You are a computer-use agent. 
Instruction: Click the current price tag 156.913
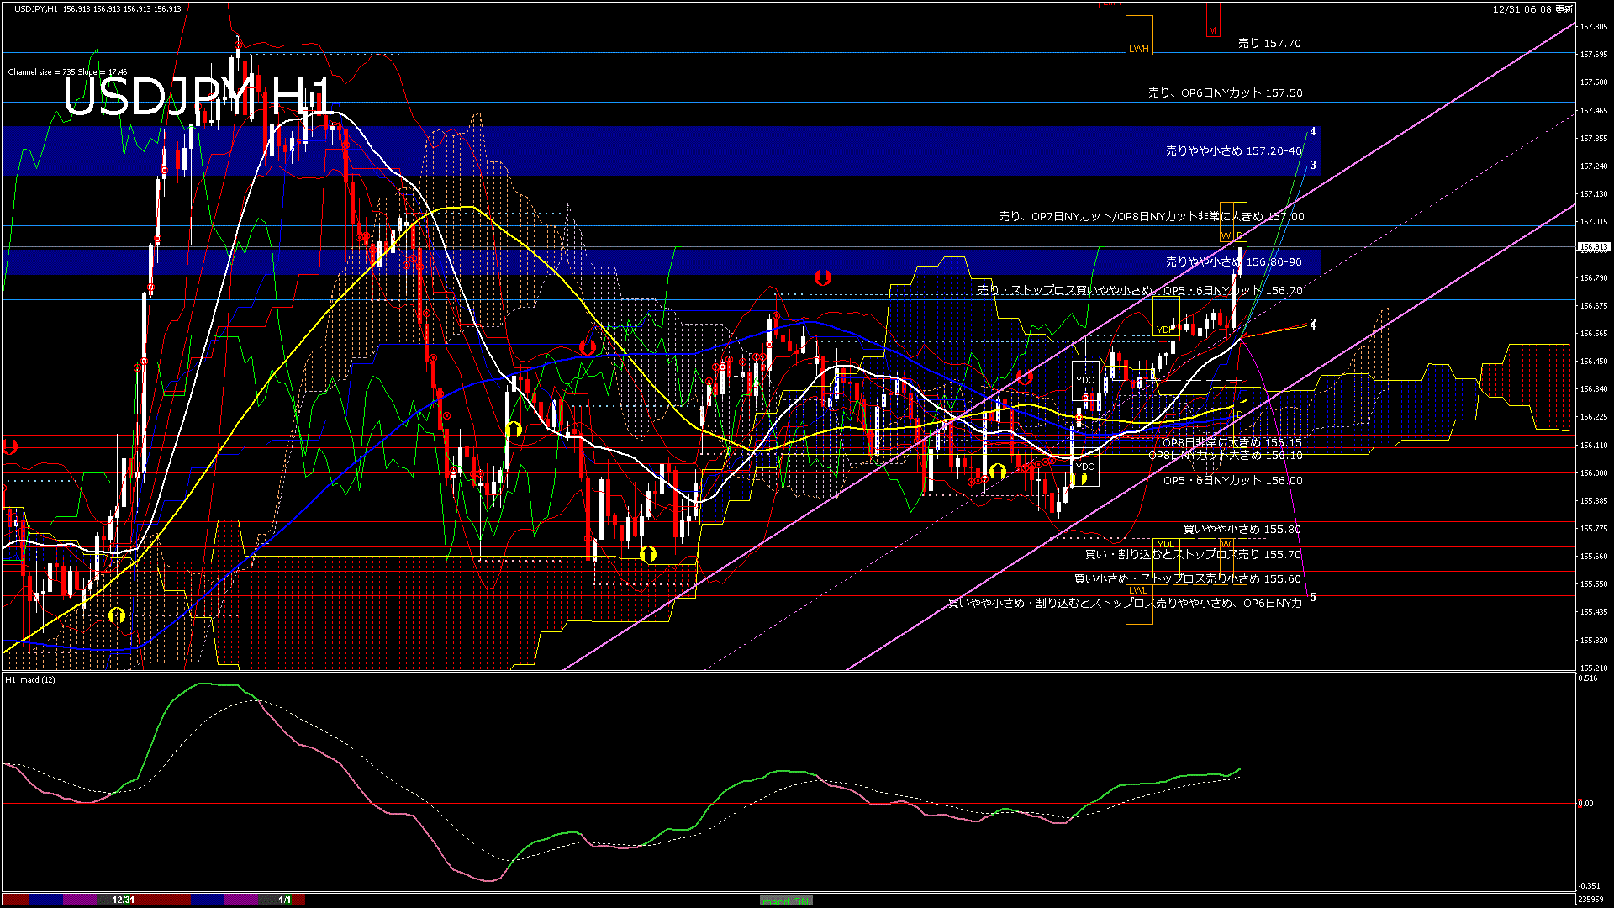pyautogui.click(x=1593, y=247)
